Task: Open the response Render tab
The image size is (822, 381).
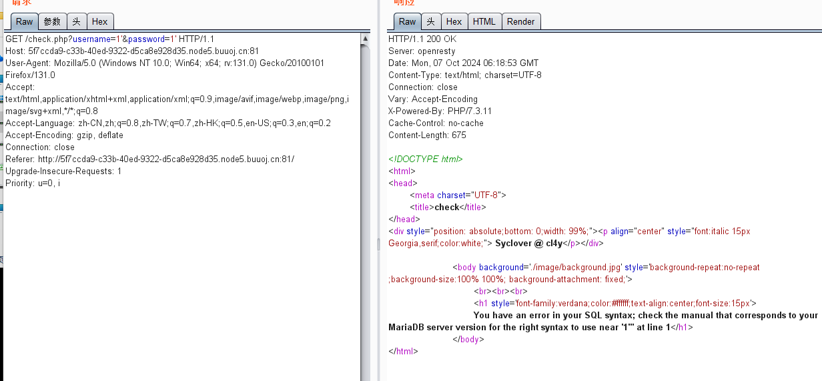Action: pos(520,21)
